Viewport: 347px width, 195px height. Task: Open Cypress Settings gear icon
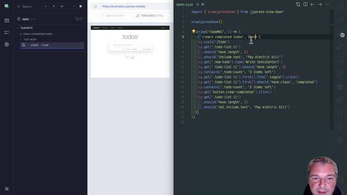tap(7, 44)
